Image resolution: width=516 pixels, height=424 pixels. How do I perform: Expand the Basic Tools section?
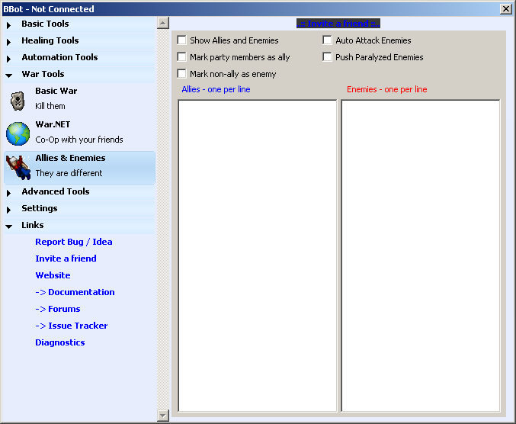(x=45, y=24)
